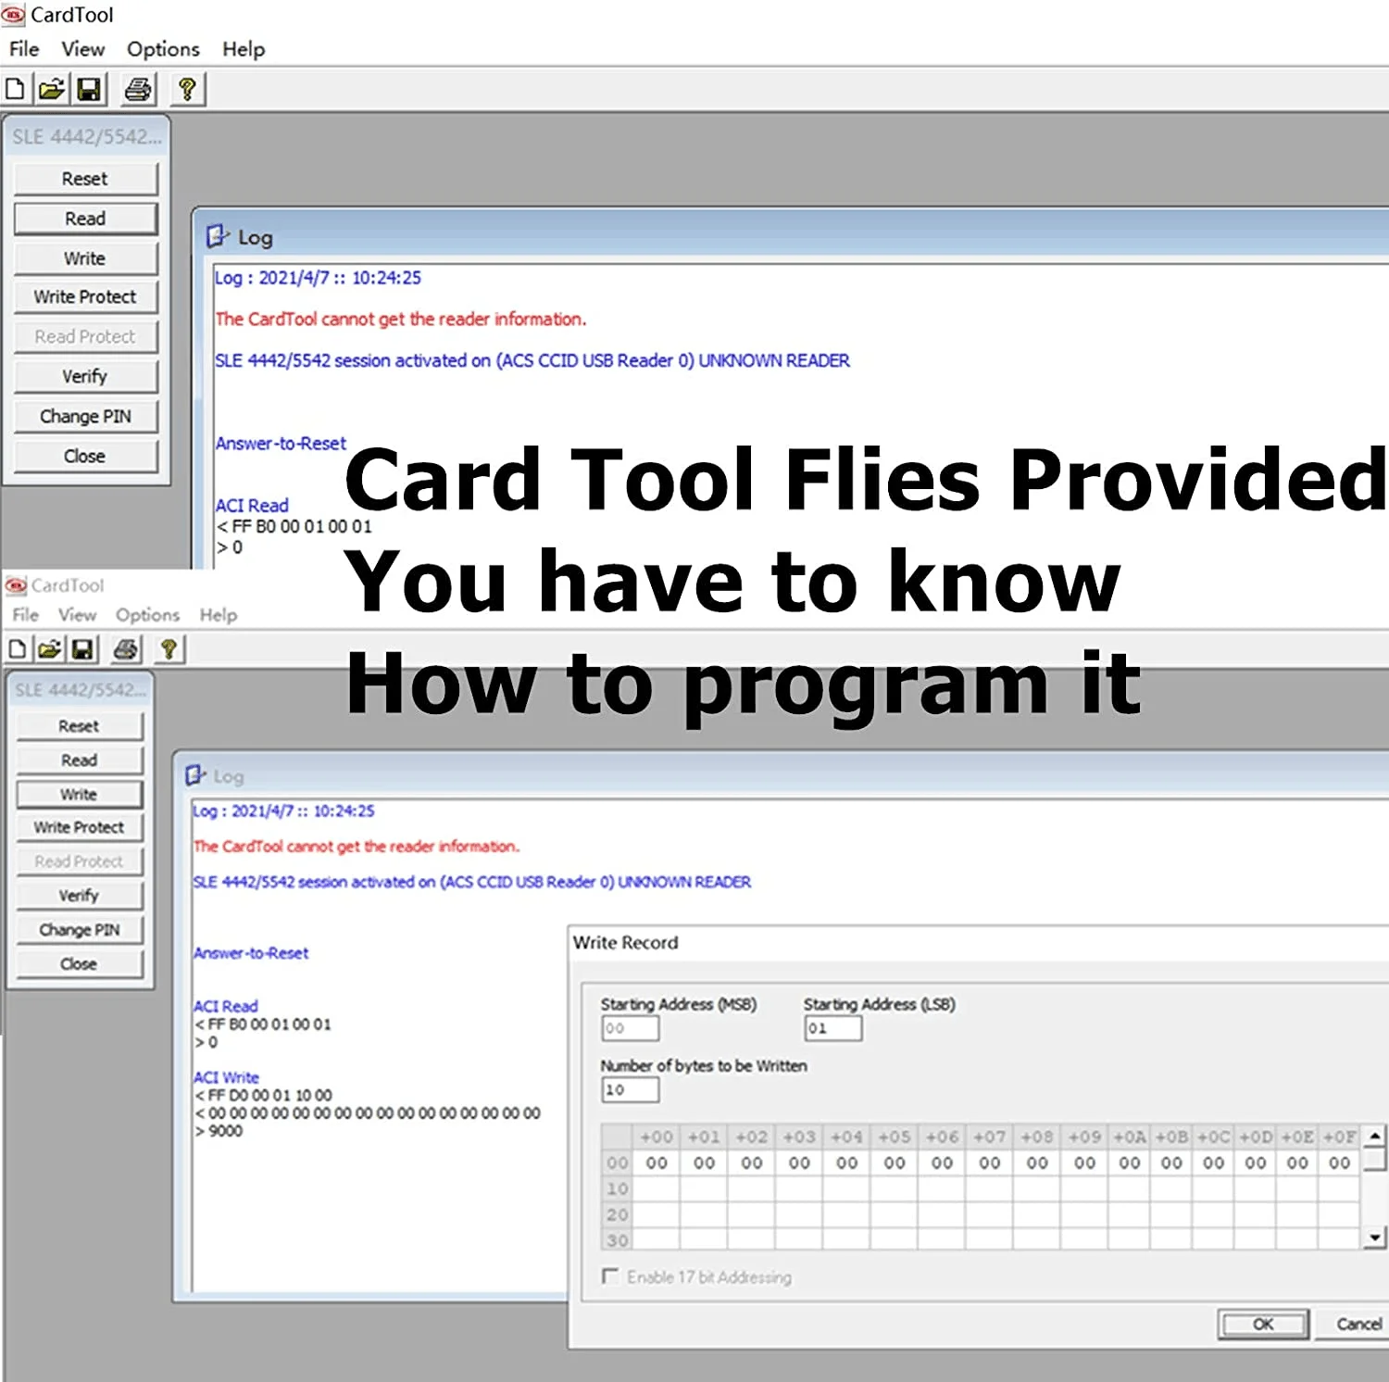Screen dimensions: 1389x1382
Task: Select the +05 column cell in row 00
Action: click(895, 1163)
